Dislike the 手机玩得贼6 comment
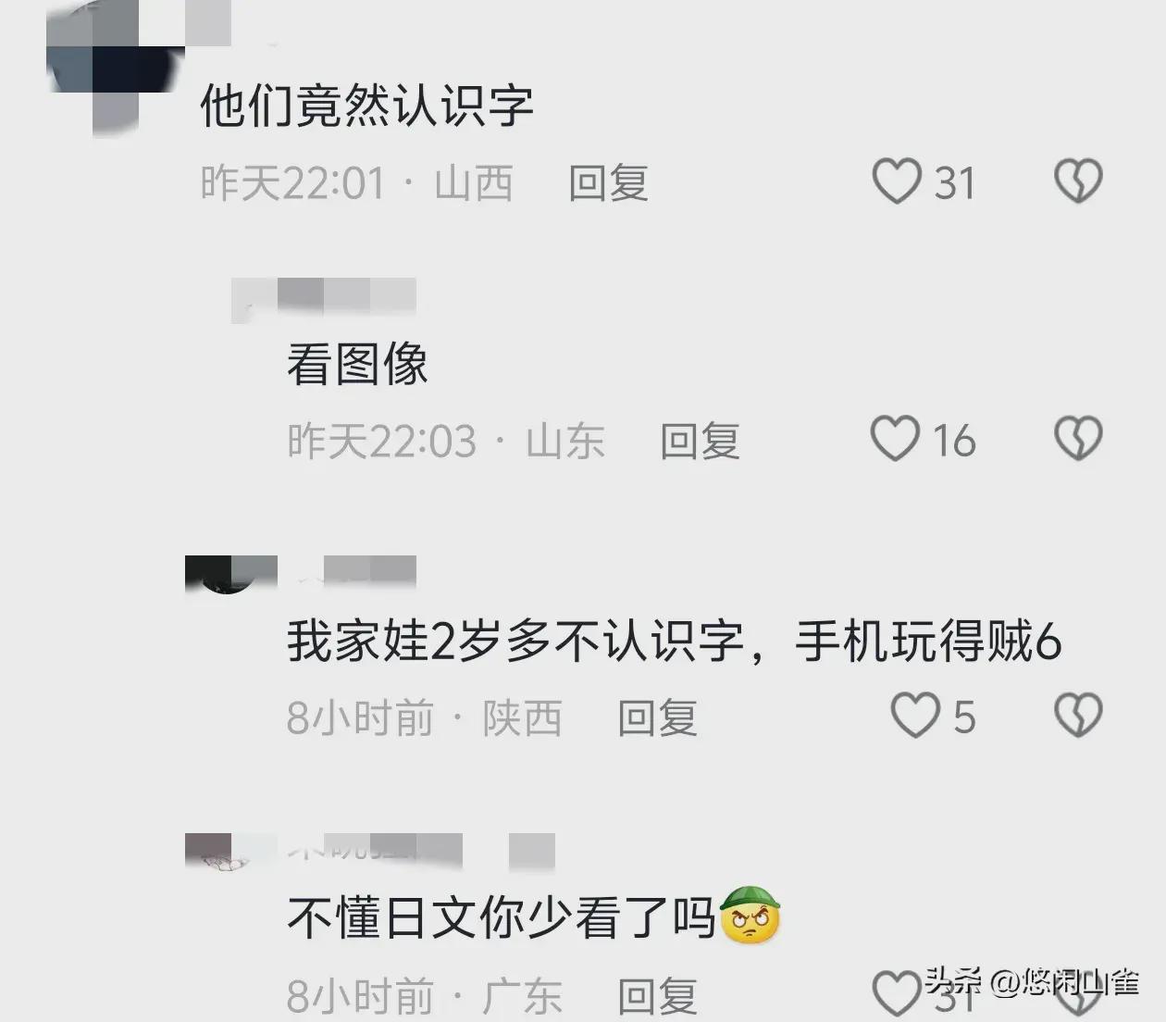Image resolution: width=1166 pixels, height=1022 pixels. tap(1079, 715)
